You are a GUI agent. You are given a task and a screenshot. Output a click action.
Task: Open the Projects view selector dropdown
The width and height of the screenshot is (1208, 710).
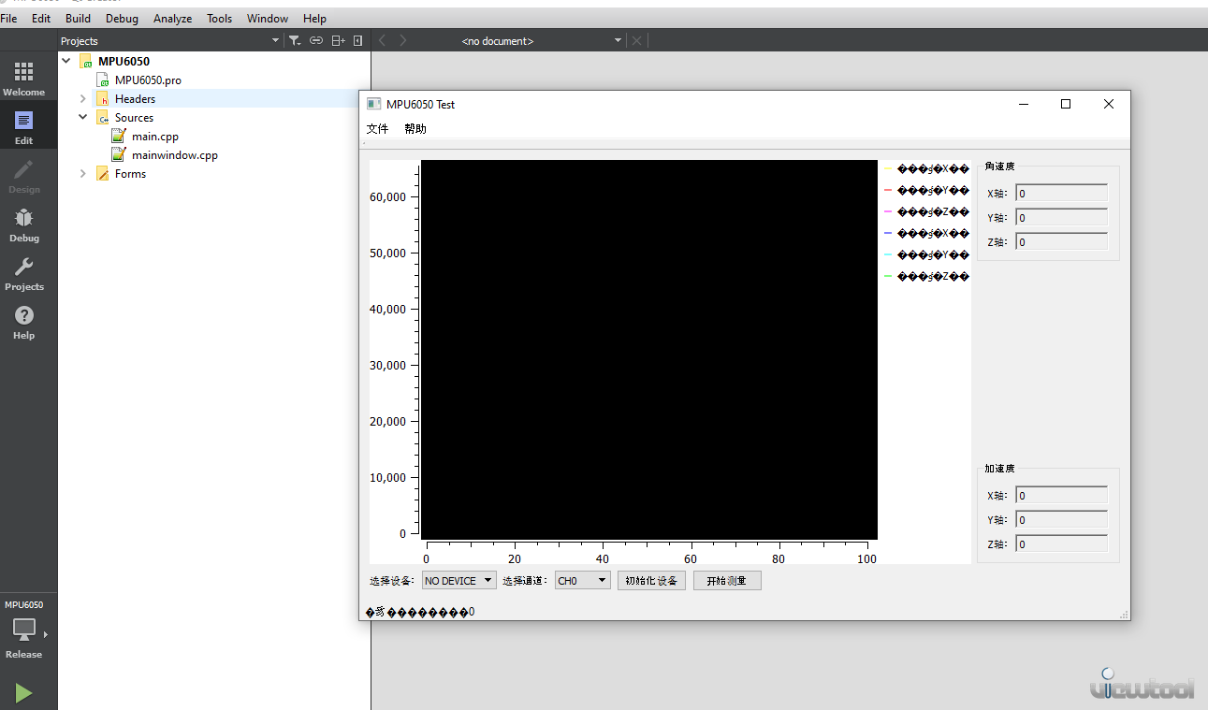click(x=170, y=40)
